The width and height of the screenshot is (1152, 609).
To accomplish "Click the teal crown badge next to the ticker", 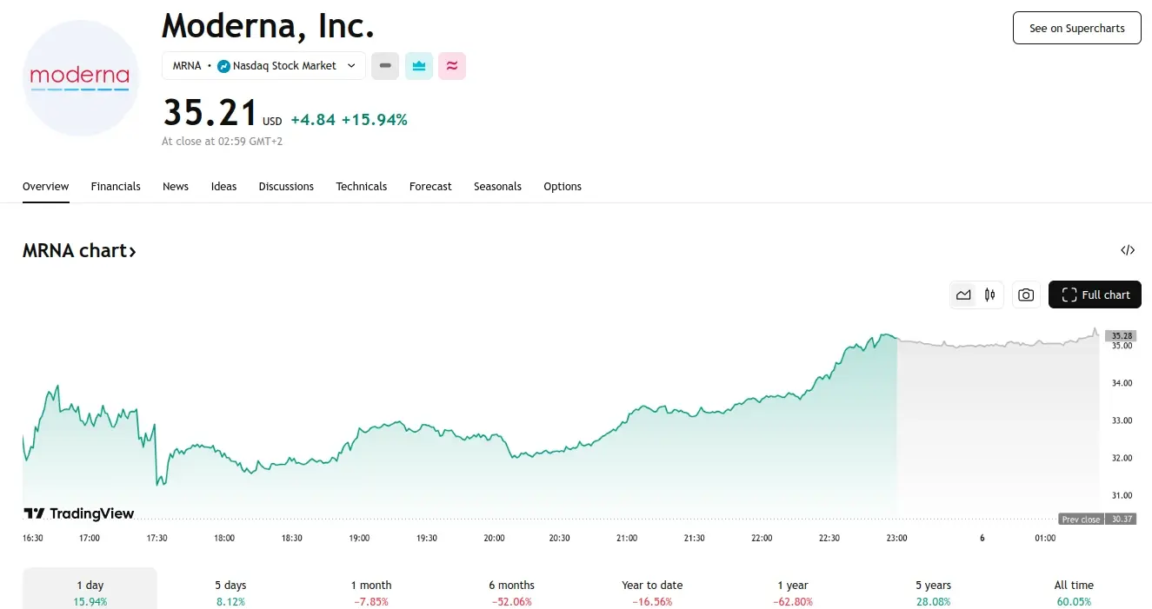I will tap(419, 65).
